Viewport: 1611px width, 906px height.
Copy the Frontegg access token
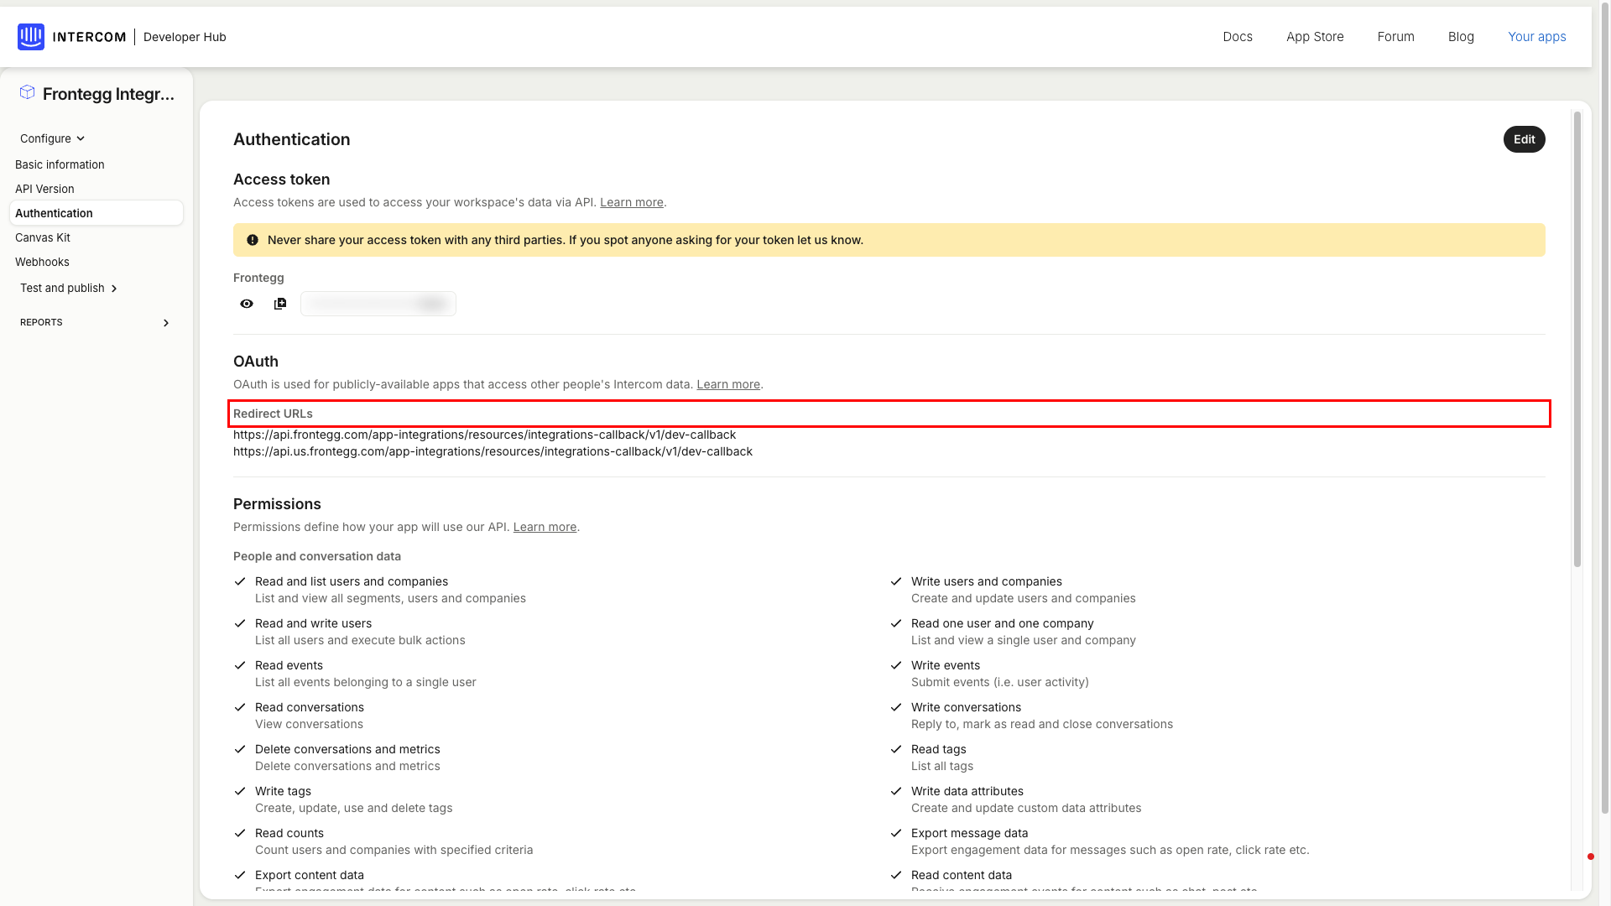click(280, 304)
